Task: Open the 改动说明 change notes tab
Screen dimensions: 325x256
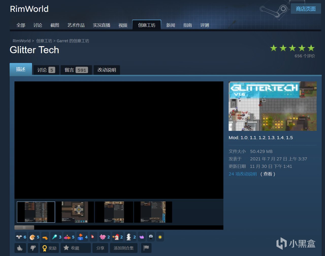Action: coord(107,70)
